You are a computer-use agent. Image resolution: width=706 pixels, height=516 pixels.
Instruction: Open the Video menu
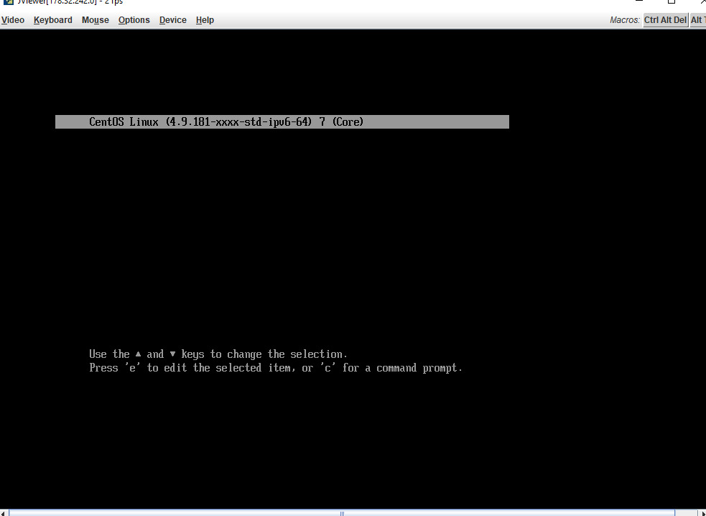click(13, 20)
